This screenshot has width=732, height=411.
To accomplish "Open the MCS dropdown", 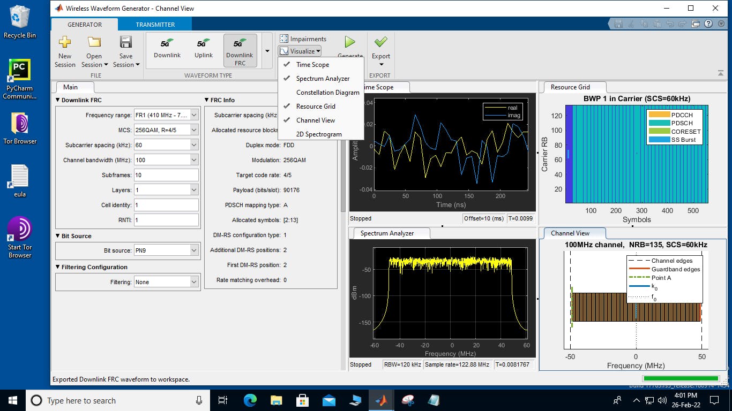I will pos(194,130).
